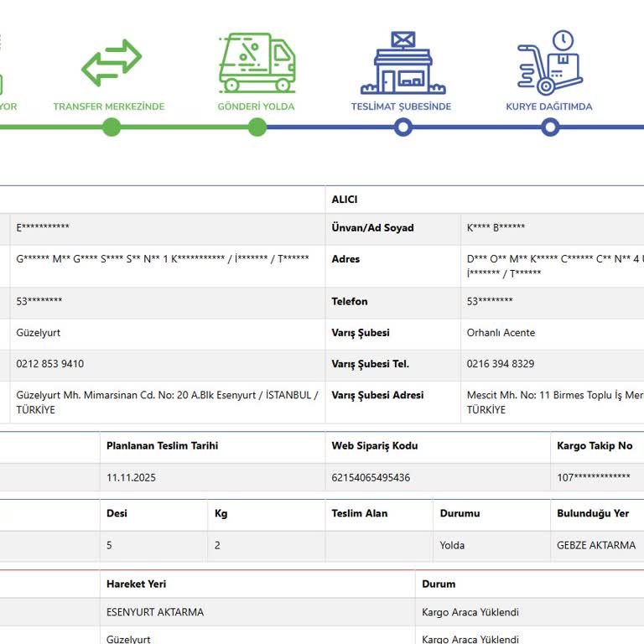Click the Adres label in ALICI
Screen dimensions: 644x644
(x=345, y=259)
